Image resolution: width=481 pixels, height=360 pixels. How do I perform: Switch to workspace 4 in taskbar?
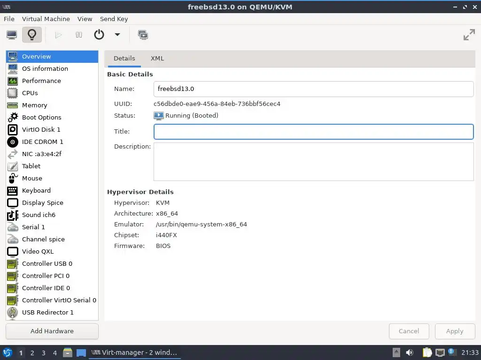click(x=55, y=353)
